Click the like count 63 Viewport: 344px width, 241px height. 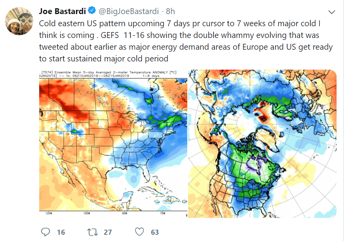155,232
